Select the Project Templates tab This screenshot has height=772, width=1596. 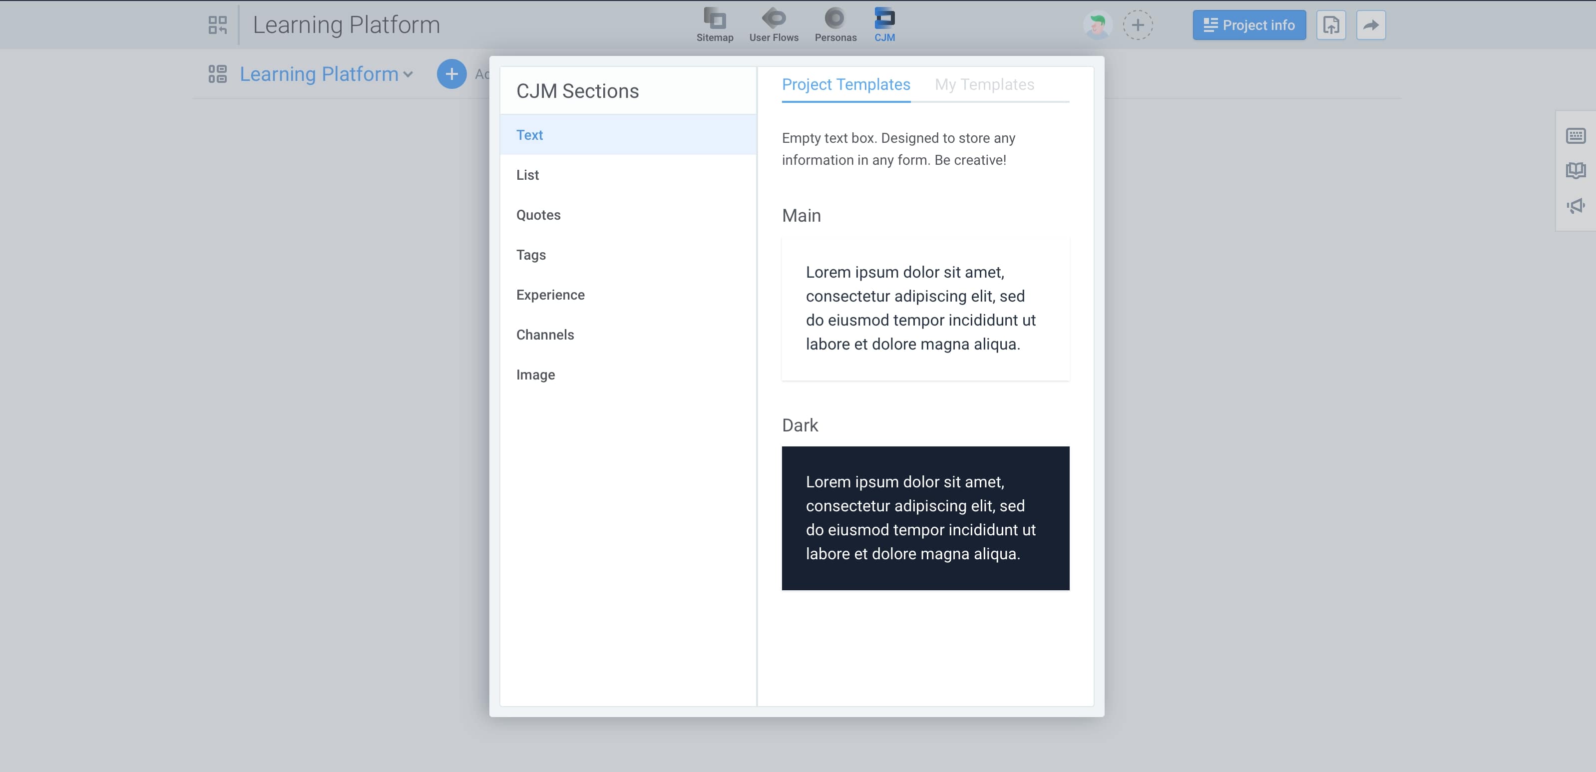[x=846, y=84]
